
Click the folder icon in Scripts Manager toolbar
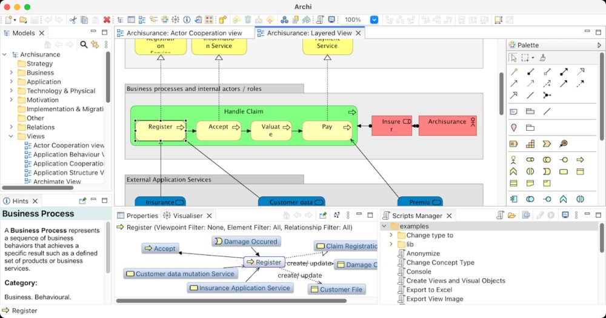511,216
